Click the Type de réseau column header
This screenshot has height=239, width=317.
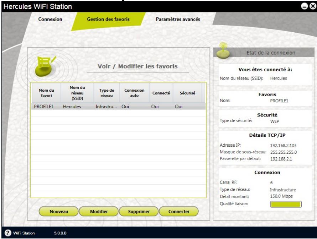(x=106, y=93)
